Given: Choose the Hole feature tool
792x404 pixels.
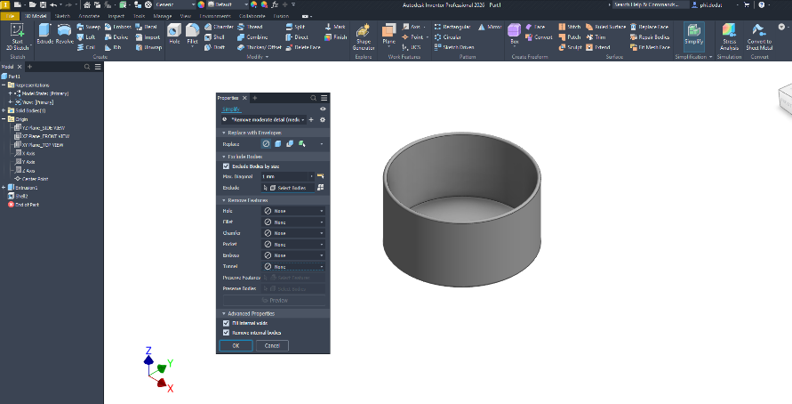Looking at the screenshot, I should coord(174,34).
